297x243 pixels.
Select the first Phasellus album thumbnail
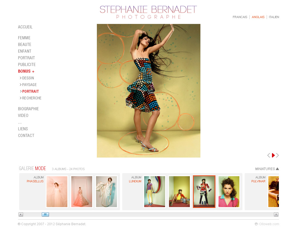57,192
